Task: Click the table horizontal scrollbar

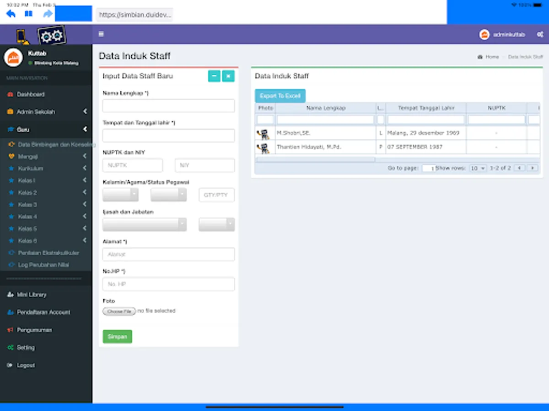Action: click(x=316, y=160)
